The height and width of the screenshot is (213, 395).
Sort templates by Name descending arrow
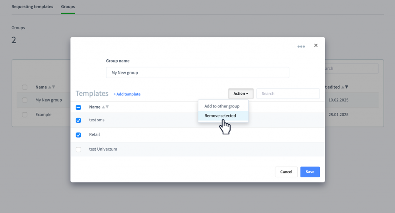click(107, 107)
